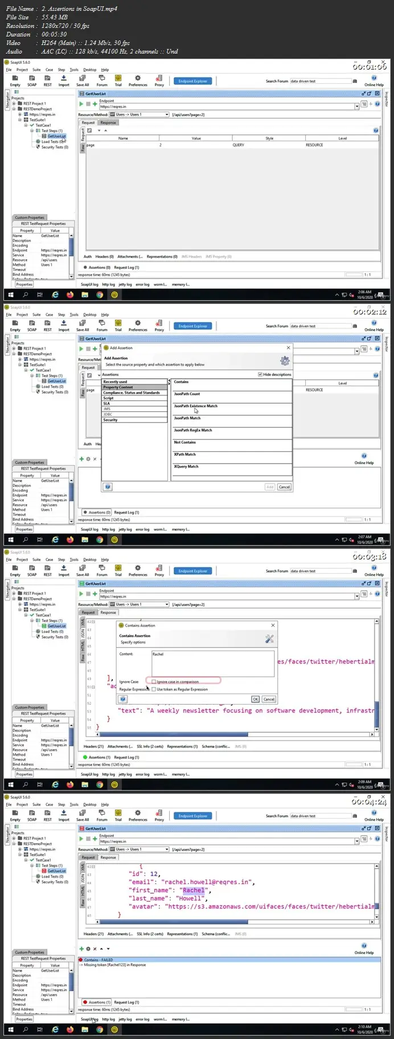Viewport: 394px width, 1039px height.
Task: Switch to Response tab in the 00:01:06 frame
Action: tap(108, 122)
